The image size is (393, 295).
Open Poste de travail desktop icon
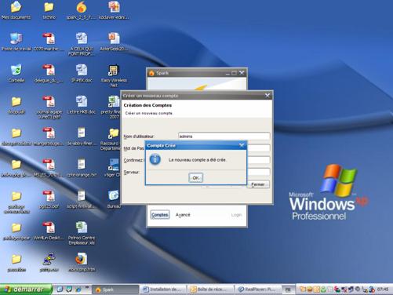(x=16, y=42)
